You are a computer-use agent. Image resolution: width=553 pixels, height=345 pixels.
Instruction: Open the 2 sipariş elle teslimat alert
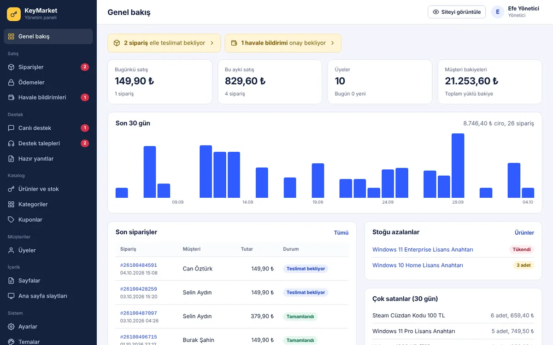pyautogui.click(x=164, y=43)
